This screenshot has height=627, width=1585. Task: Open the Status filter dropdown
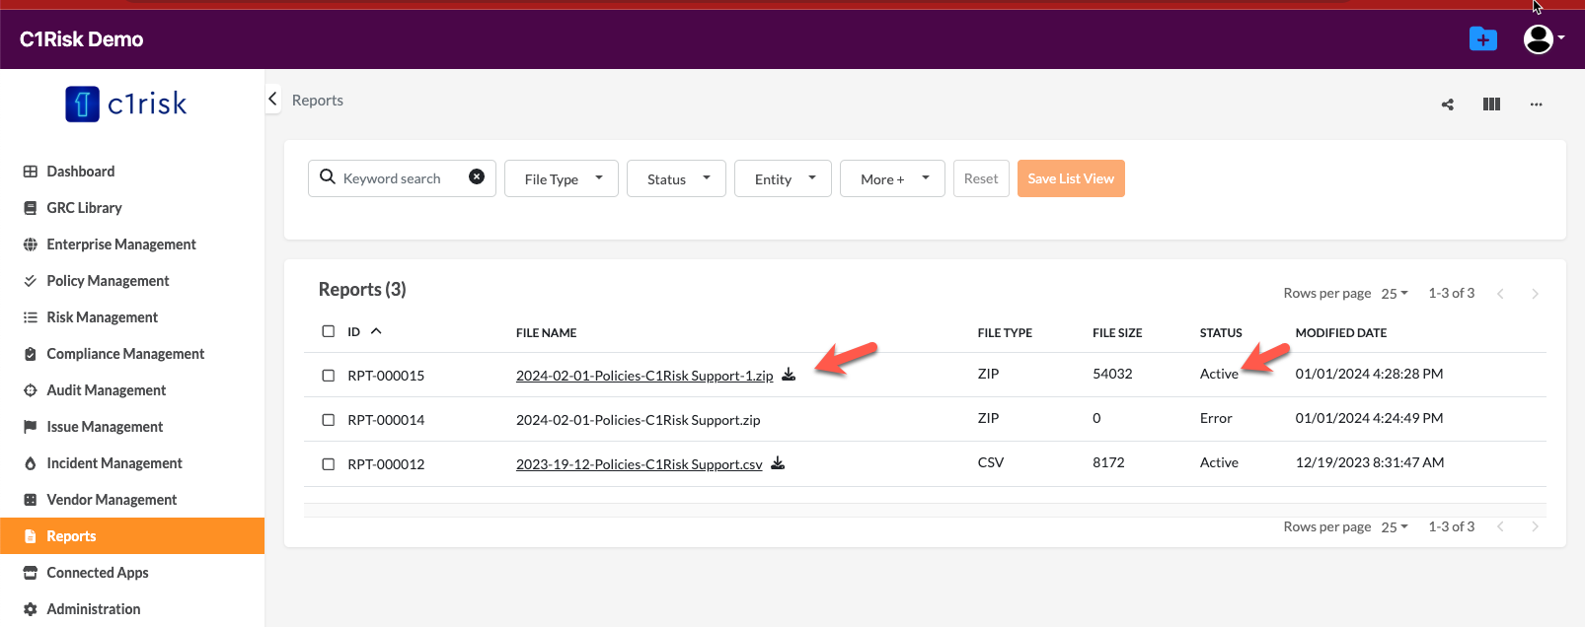676,178
